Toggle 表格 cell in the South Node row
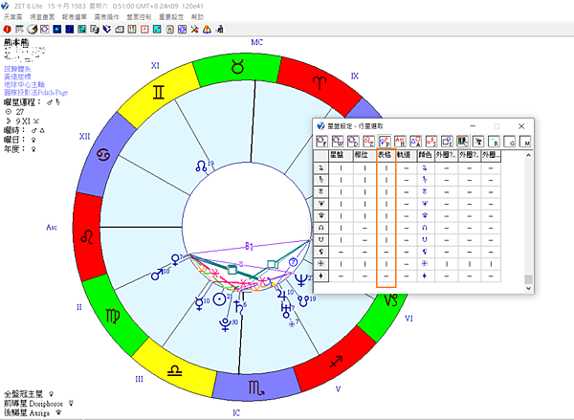574x420 pixels. tap(386, 240)
